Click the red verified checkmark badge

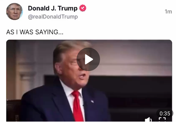click(83, 8)
